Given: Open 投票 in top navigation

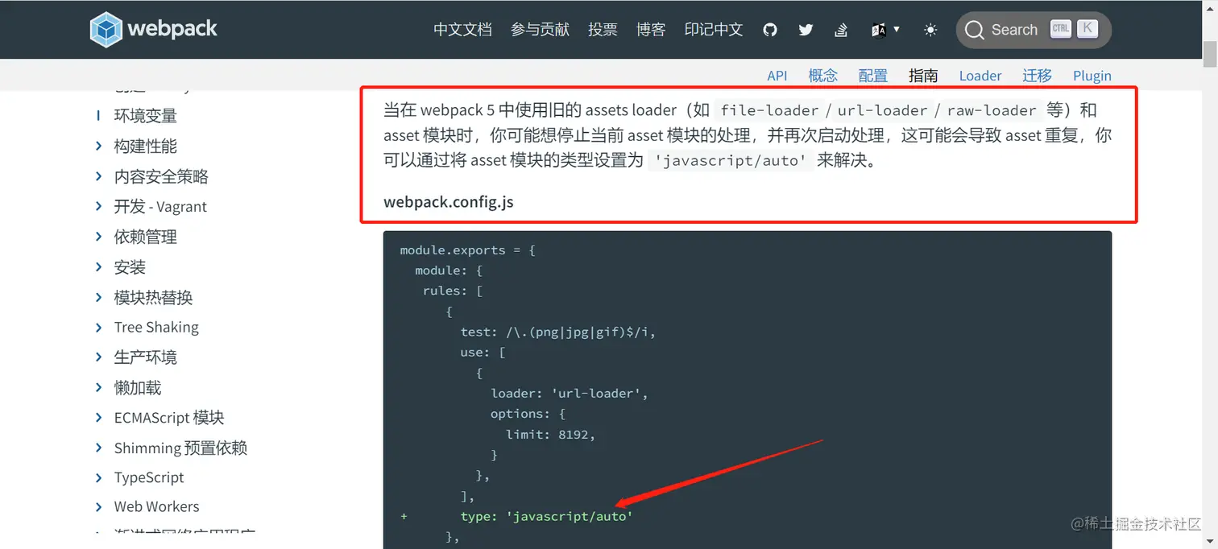Looking at the screenshot, I should coord(603,30).
